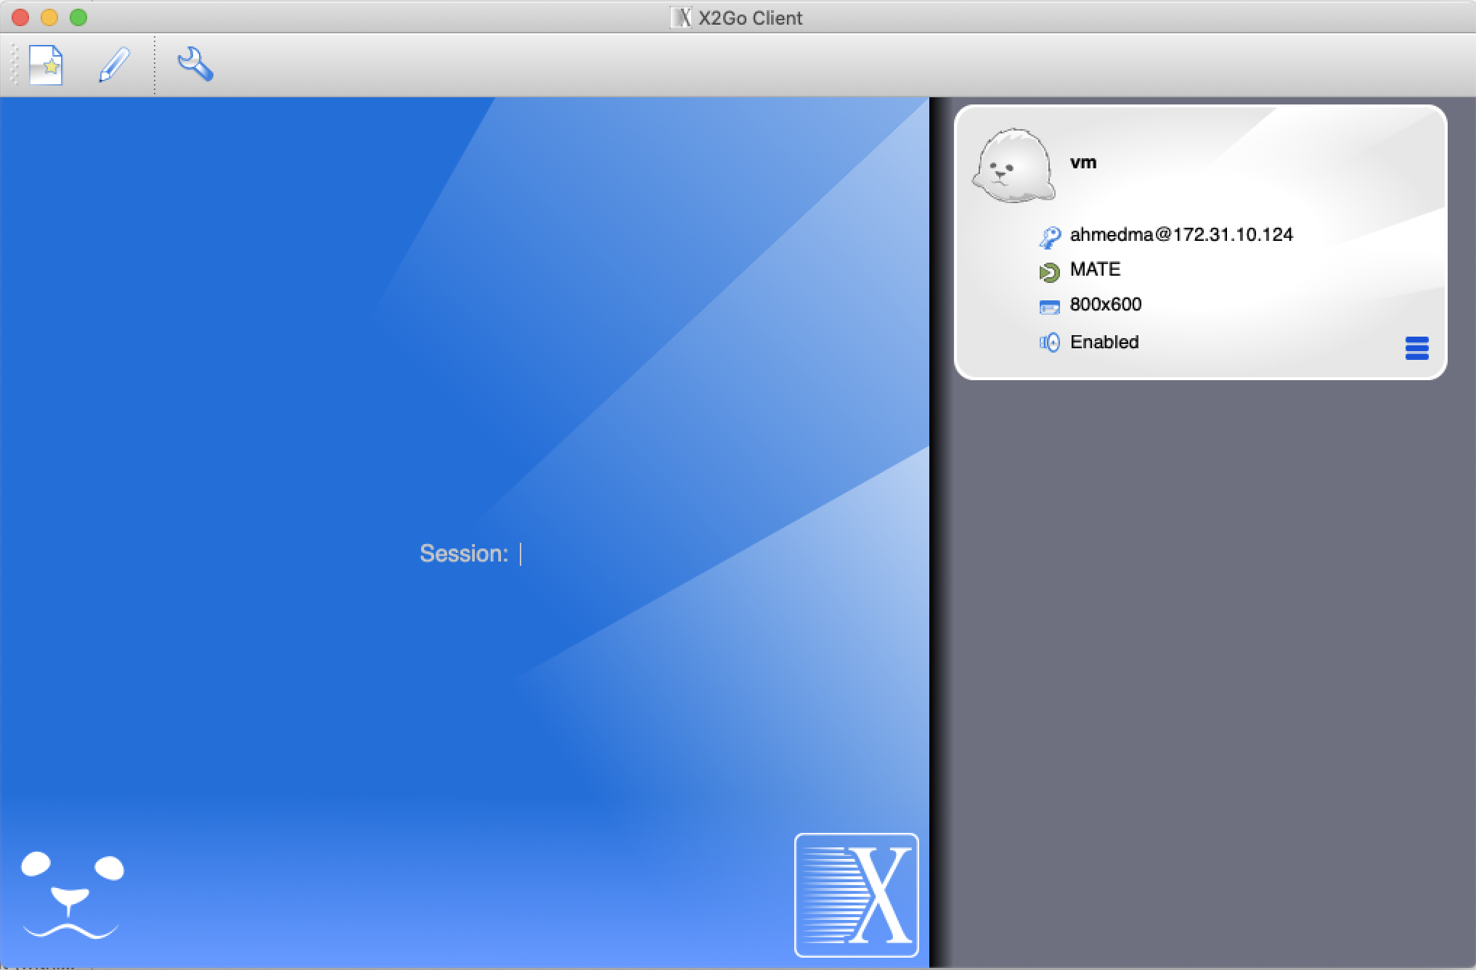Open the vm session hamburger menu

click(x=1416, y=348)
